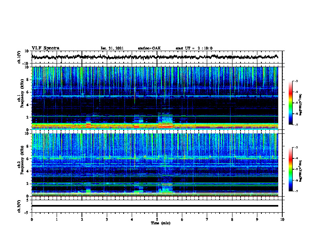Click time axis tick label '6'

[x=182, y=219]
